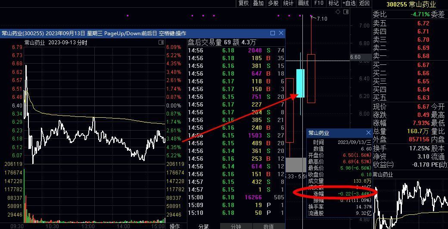Add stock with +自选 button
448x229 pixels.
(x=349, y=3)
